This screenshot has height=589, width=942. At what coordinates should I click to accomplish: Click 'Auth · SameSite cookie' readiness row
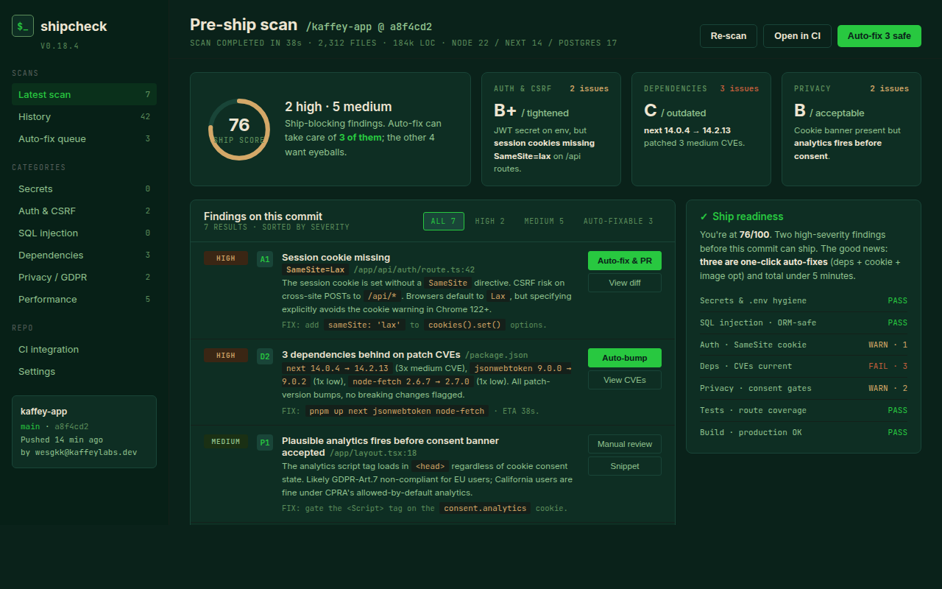coord(804,345)
